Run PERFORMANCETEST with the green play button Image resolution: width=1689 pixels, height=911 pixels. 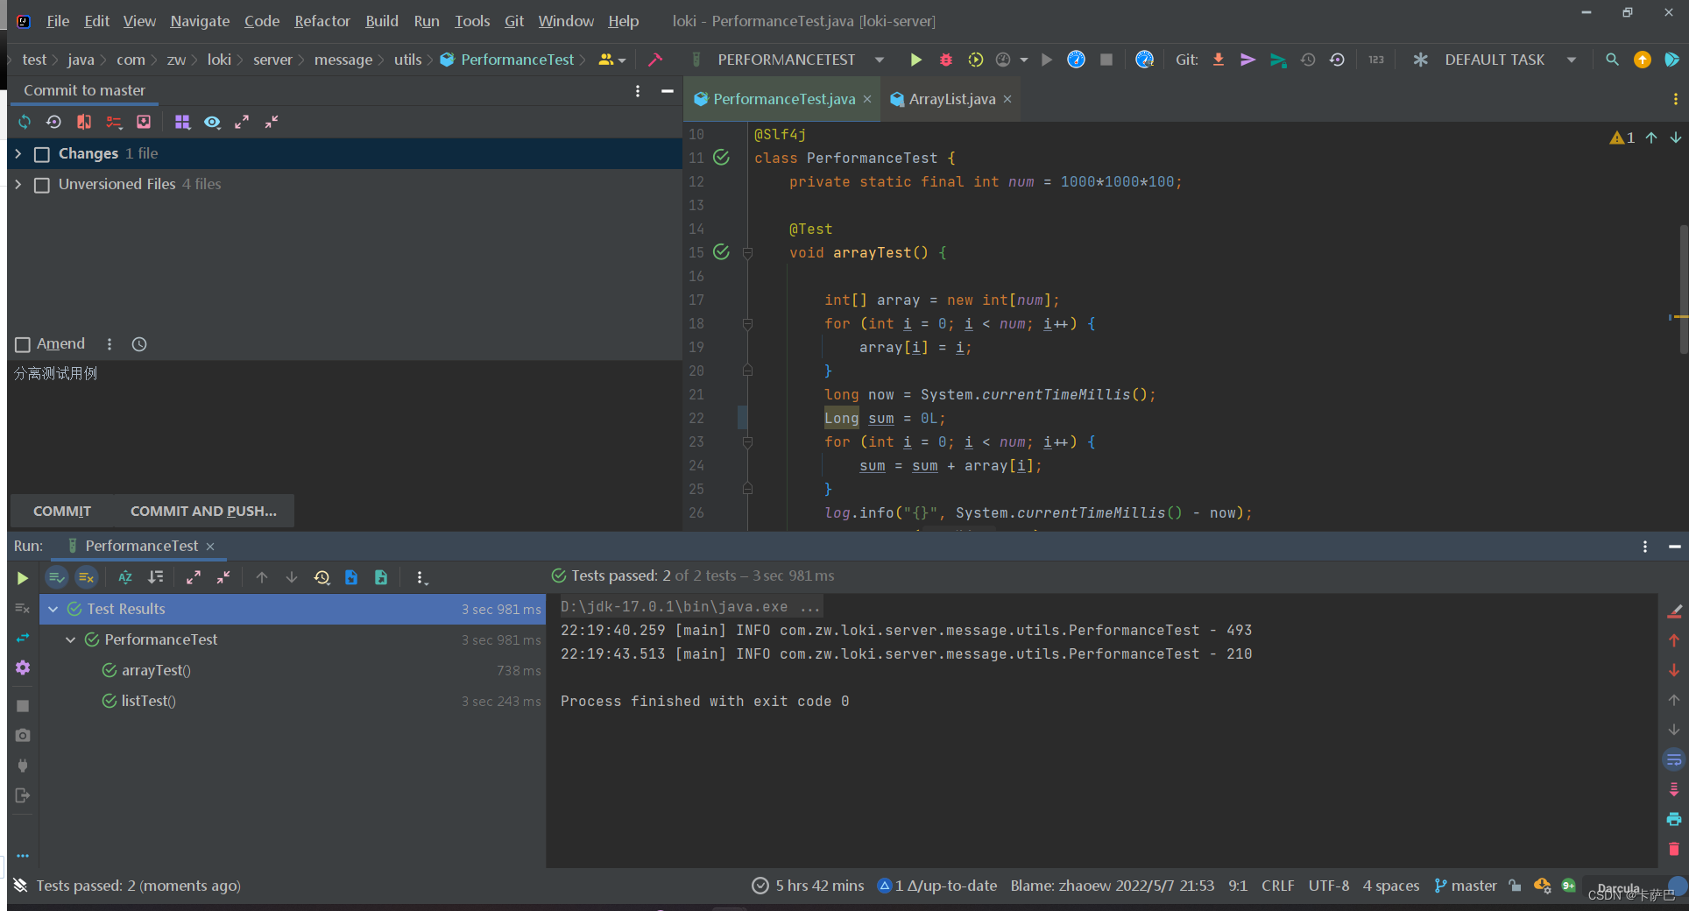point(915,60)
